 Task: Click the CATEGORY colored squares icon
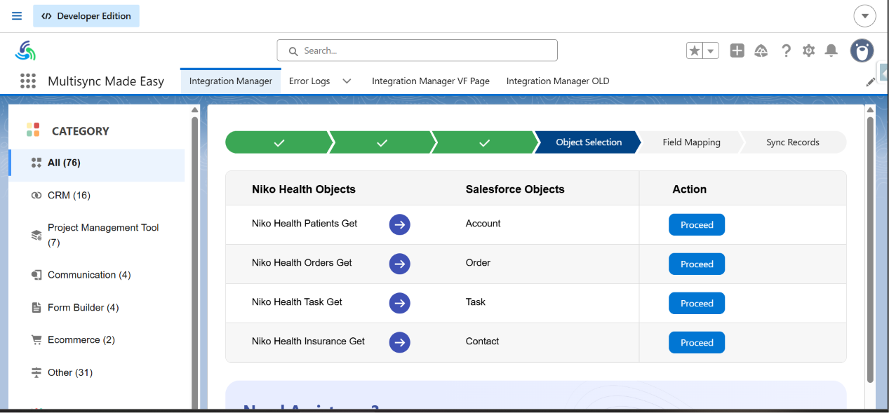33,130
